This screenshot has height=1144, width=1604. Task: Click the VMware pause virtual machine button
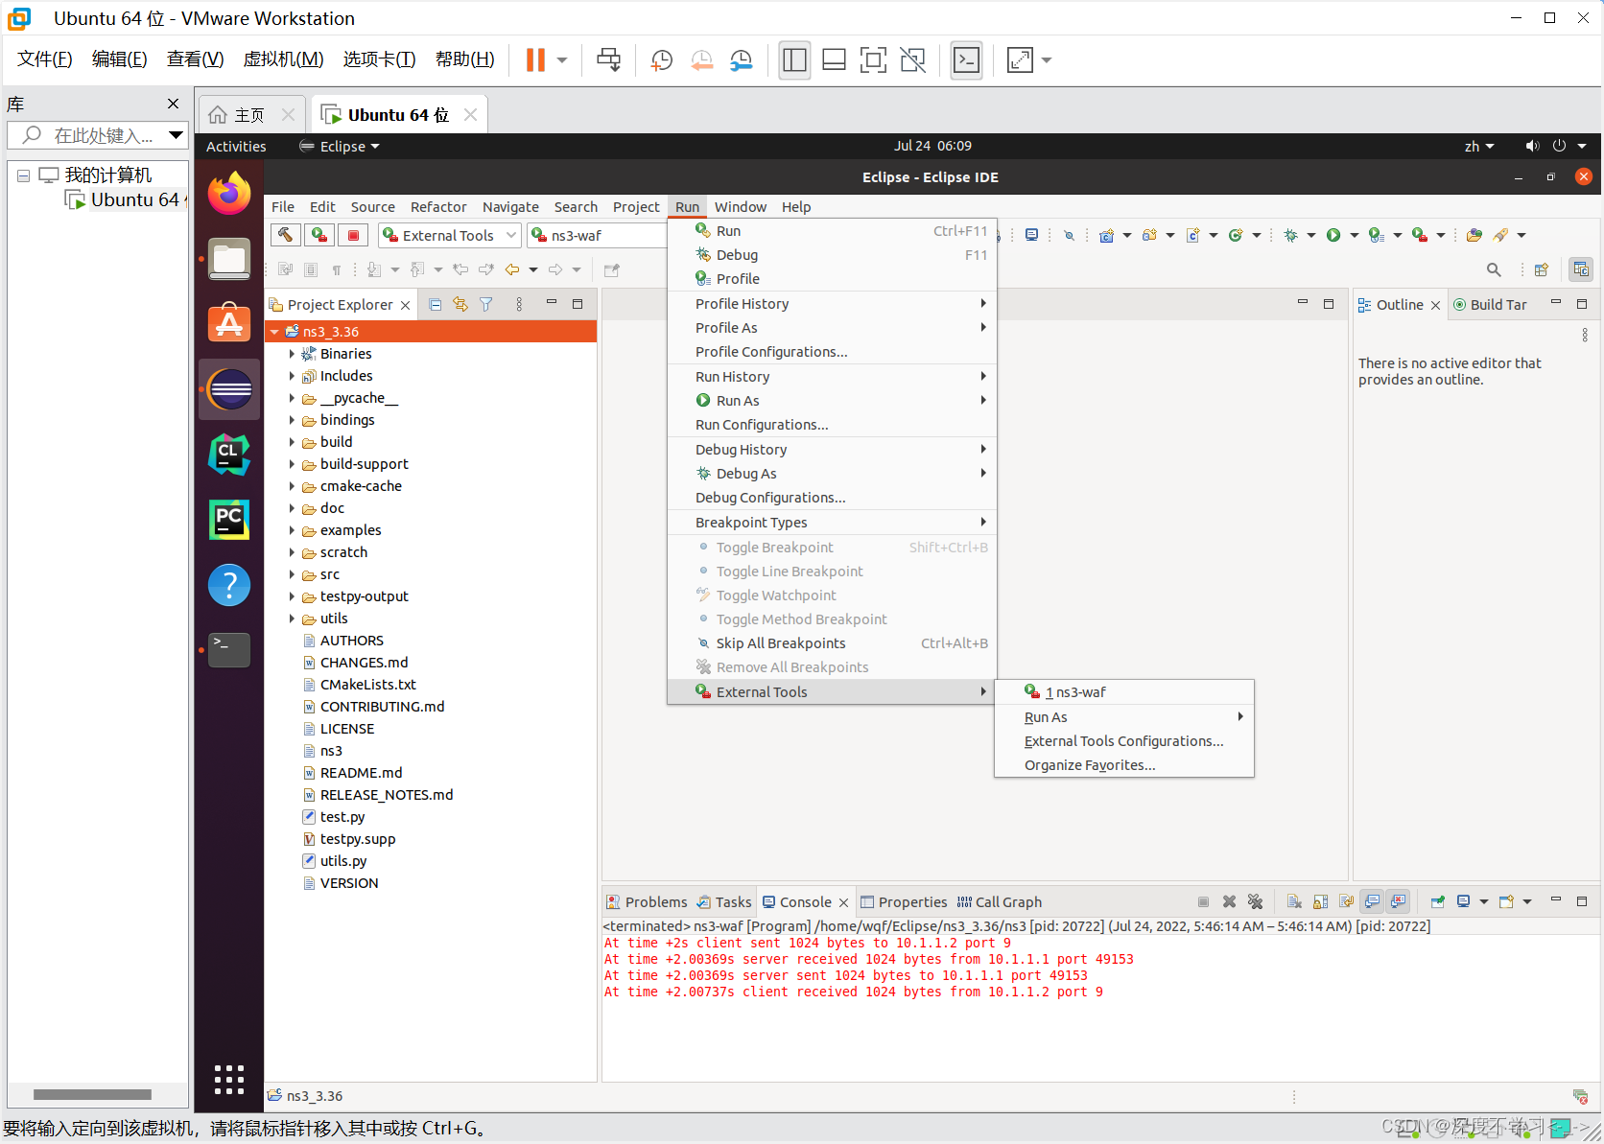point(535,60)
